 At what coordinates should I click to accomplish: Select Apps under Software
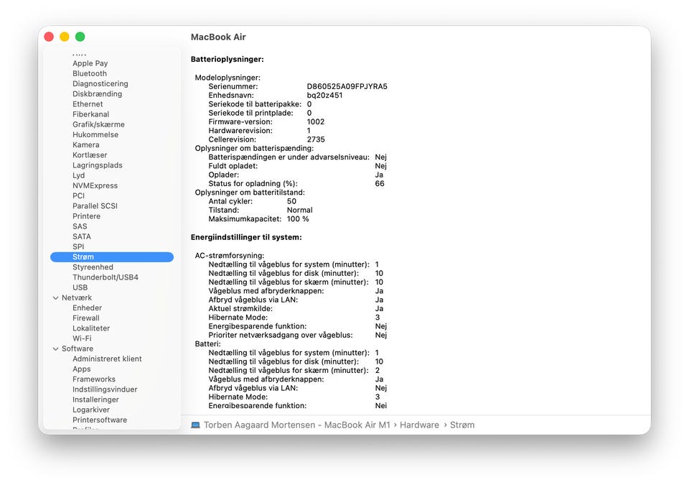coord(81,369)
